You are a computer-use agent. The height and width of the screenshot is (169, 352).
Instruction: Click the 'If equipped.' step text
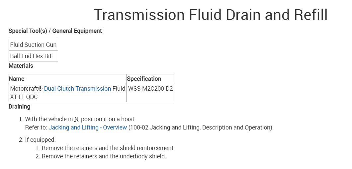tap(40, 140)
